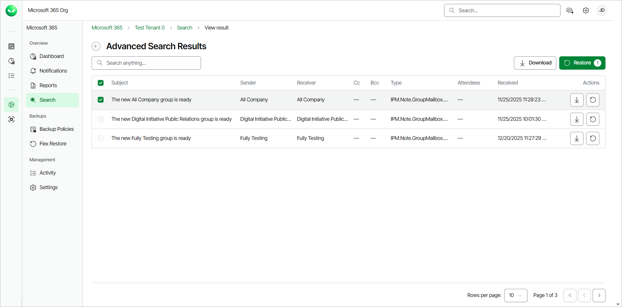622x307 pixels.
Task: Open the rows per page dropdown
Action: click(516, 295)
